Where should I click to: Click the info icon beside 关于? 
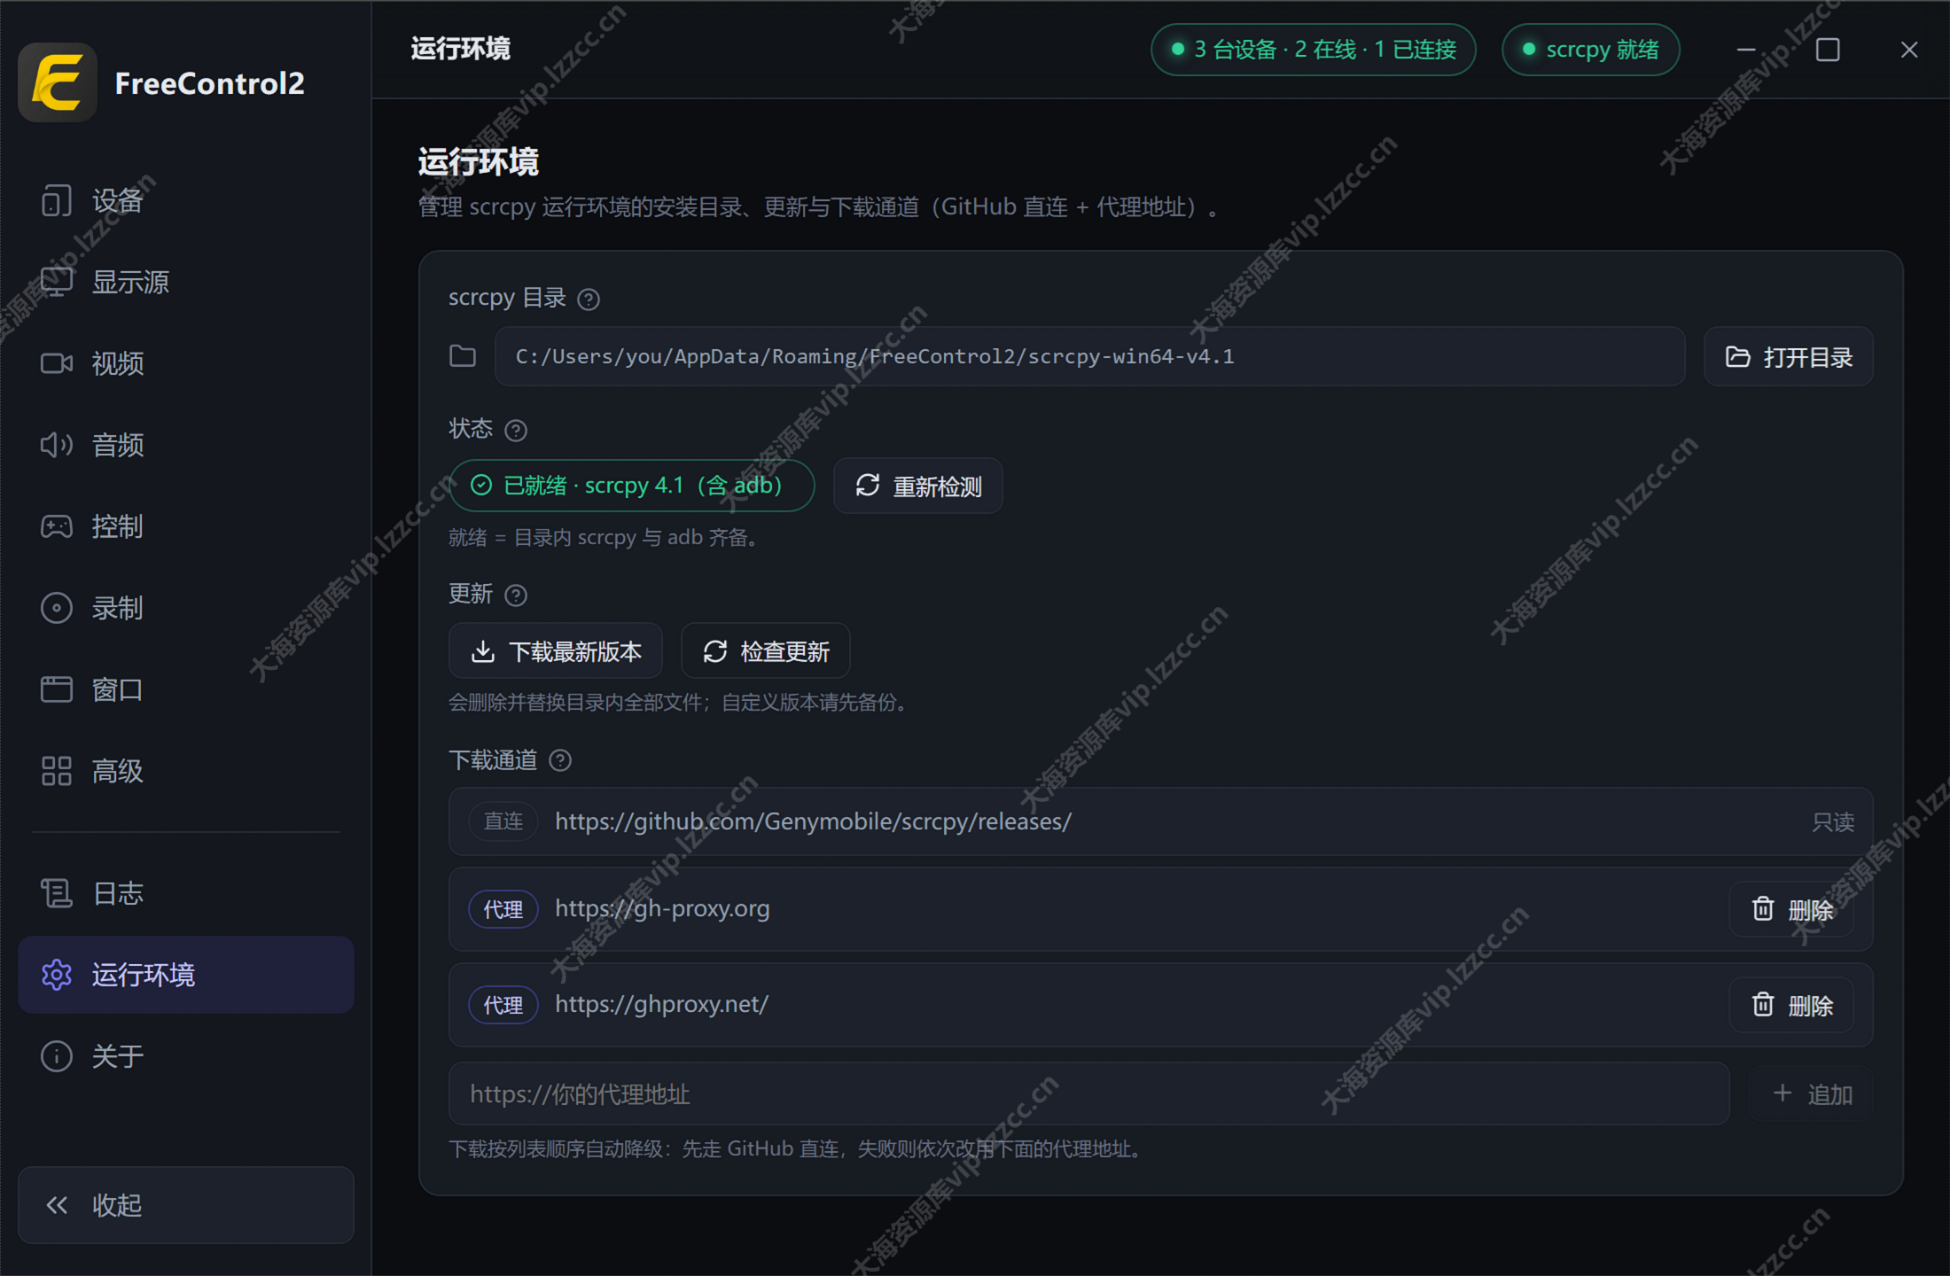tap(57, 1056)
